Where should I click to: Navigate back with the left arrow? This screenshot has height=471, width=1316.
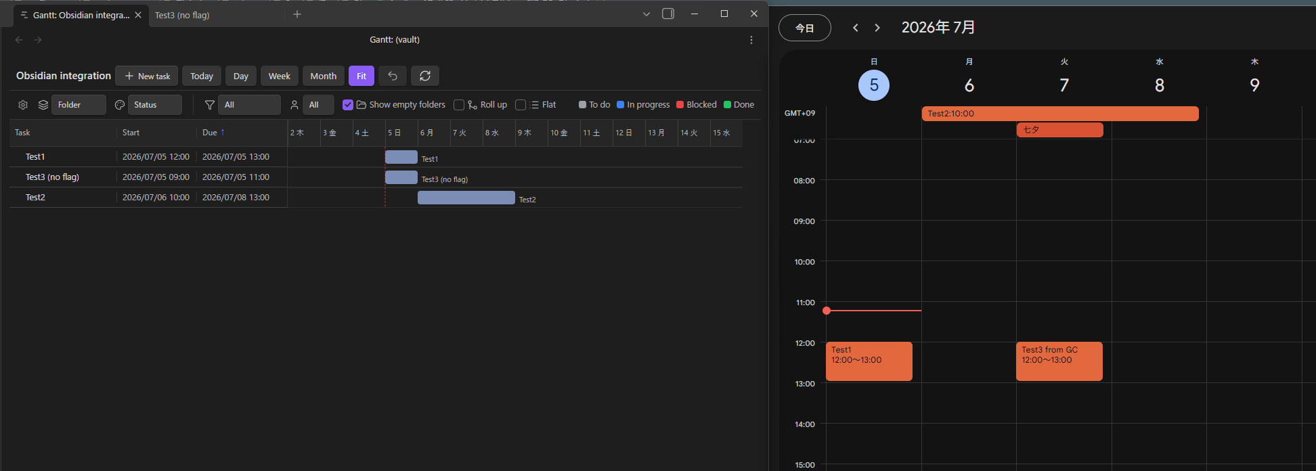coord(19,40)
